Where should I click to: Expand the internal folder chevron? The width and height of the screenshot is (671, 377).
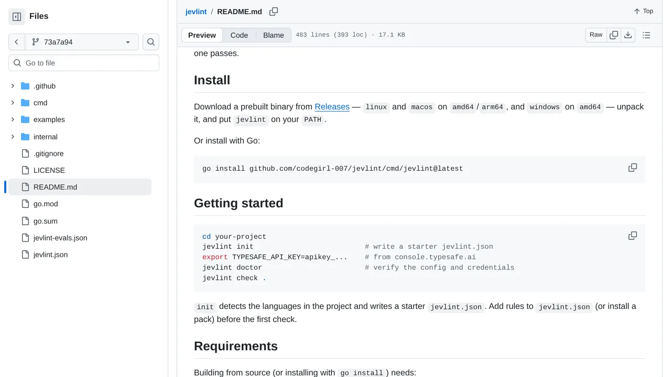click(13, 137)
